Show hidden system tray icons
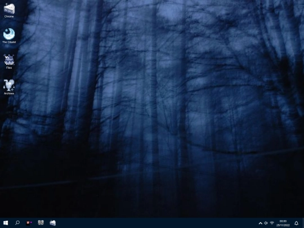The height and width of the screenshot is (228, 304). [261, 223]
